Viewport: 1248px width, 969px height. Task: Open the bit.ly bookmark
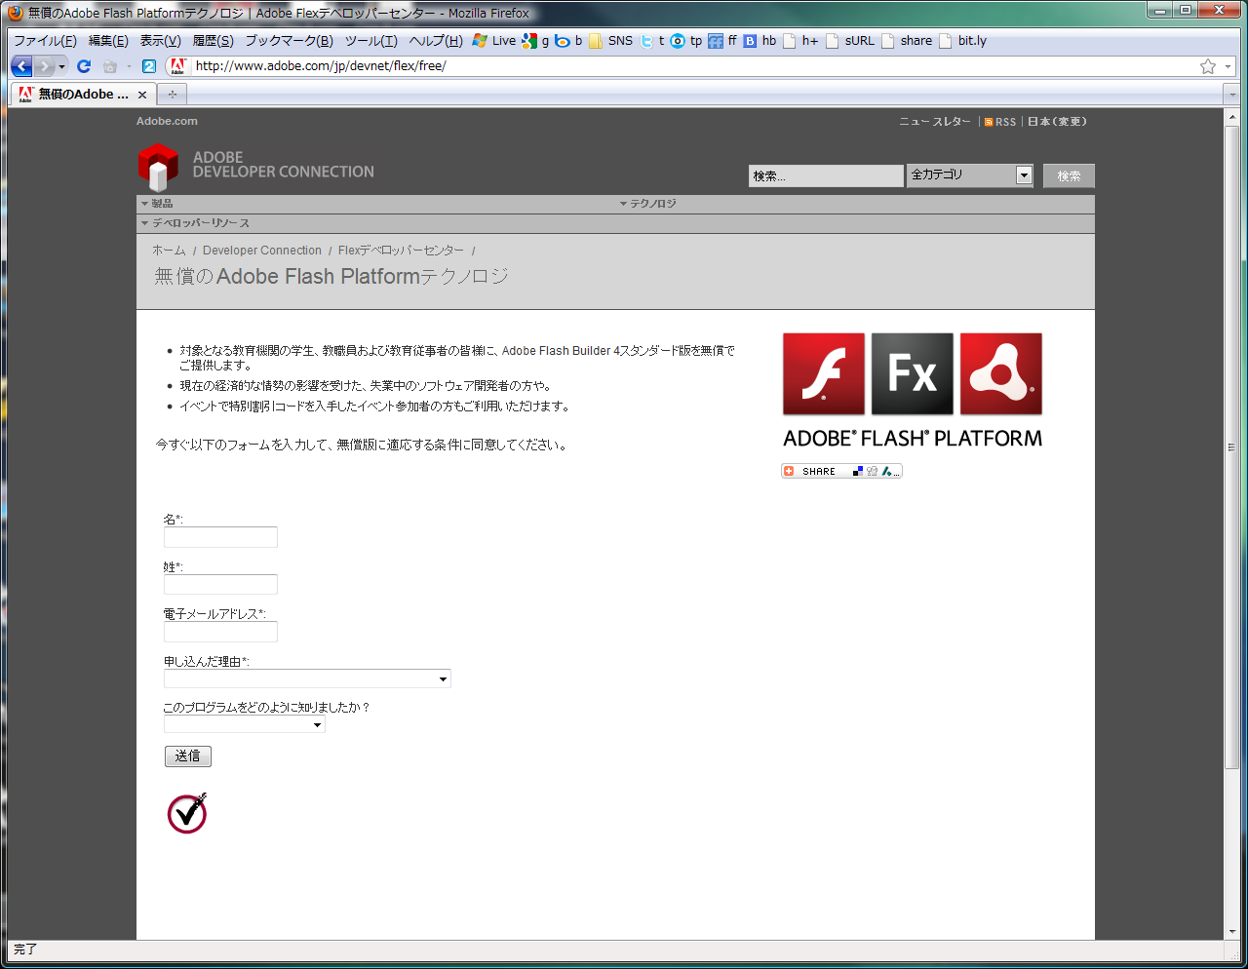(962, 41)
